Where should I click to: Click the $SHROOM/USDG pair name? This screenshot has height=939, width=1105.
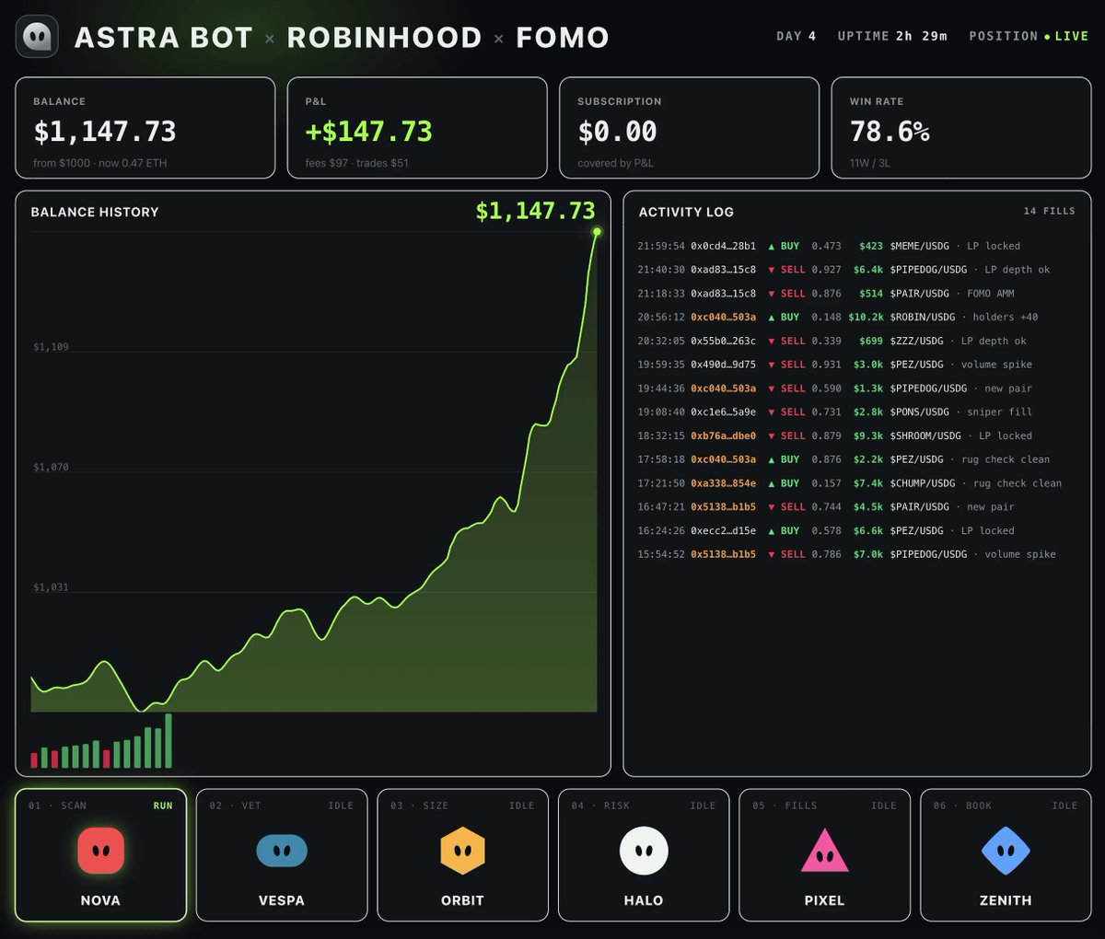click(x=925, y=436)
